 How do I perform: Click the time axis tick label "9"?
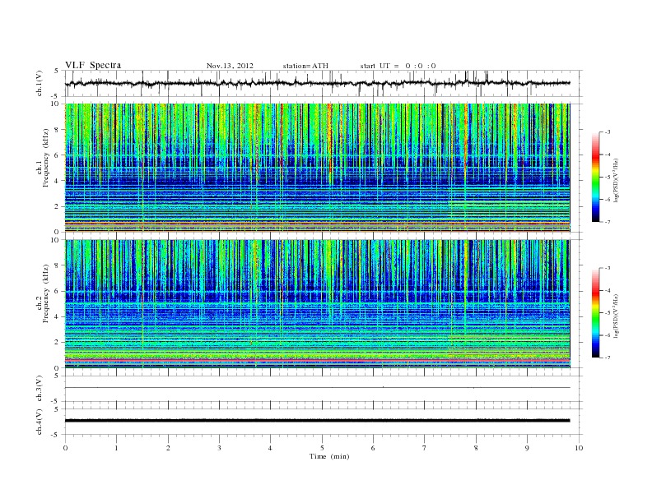point(527,448)
